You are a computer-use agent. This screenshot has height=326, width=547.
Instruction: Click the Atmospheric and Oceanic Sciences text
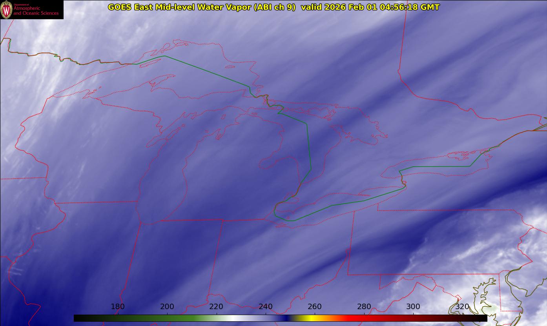(x=36, y=11)
